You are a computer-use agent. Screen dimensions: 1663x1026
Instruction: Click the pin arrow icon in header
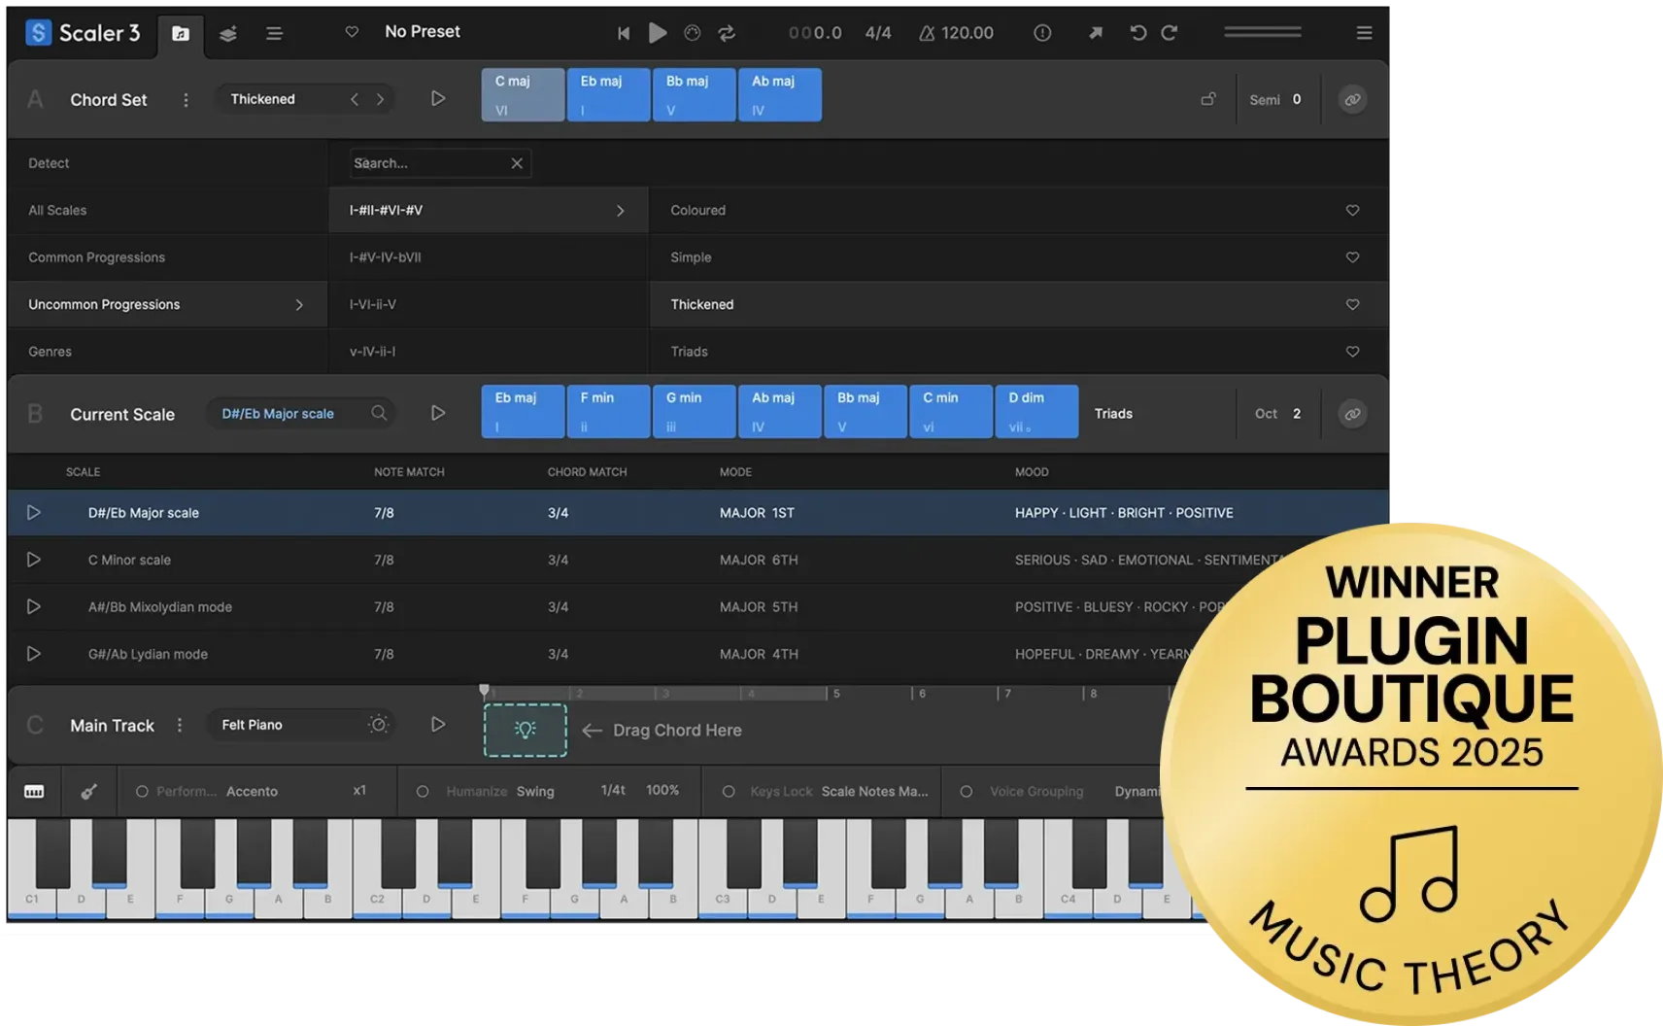(x=1096, y=33)
